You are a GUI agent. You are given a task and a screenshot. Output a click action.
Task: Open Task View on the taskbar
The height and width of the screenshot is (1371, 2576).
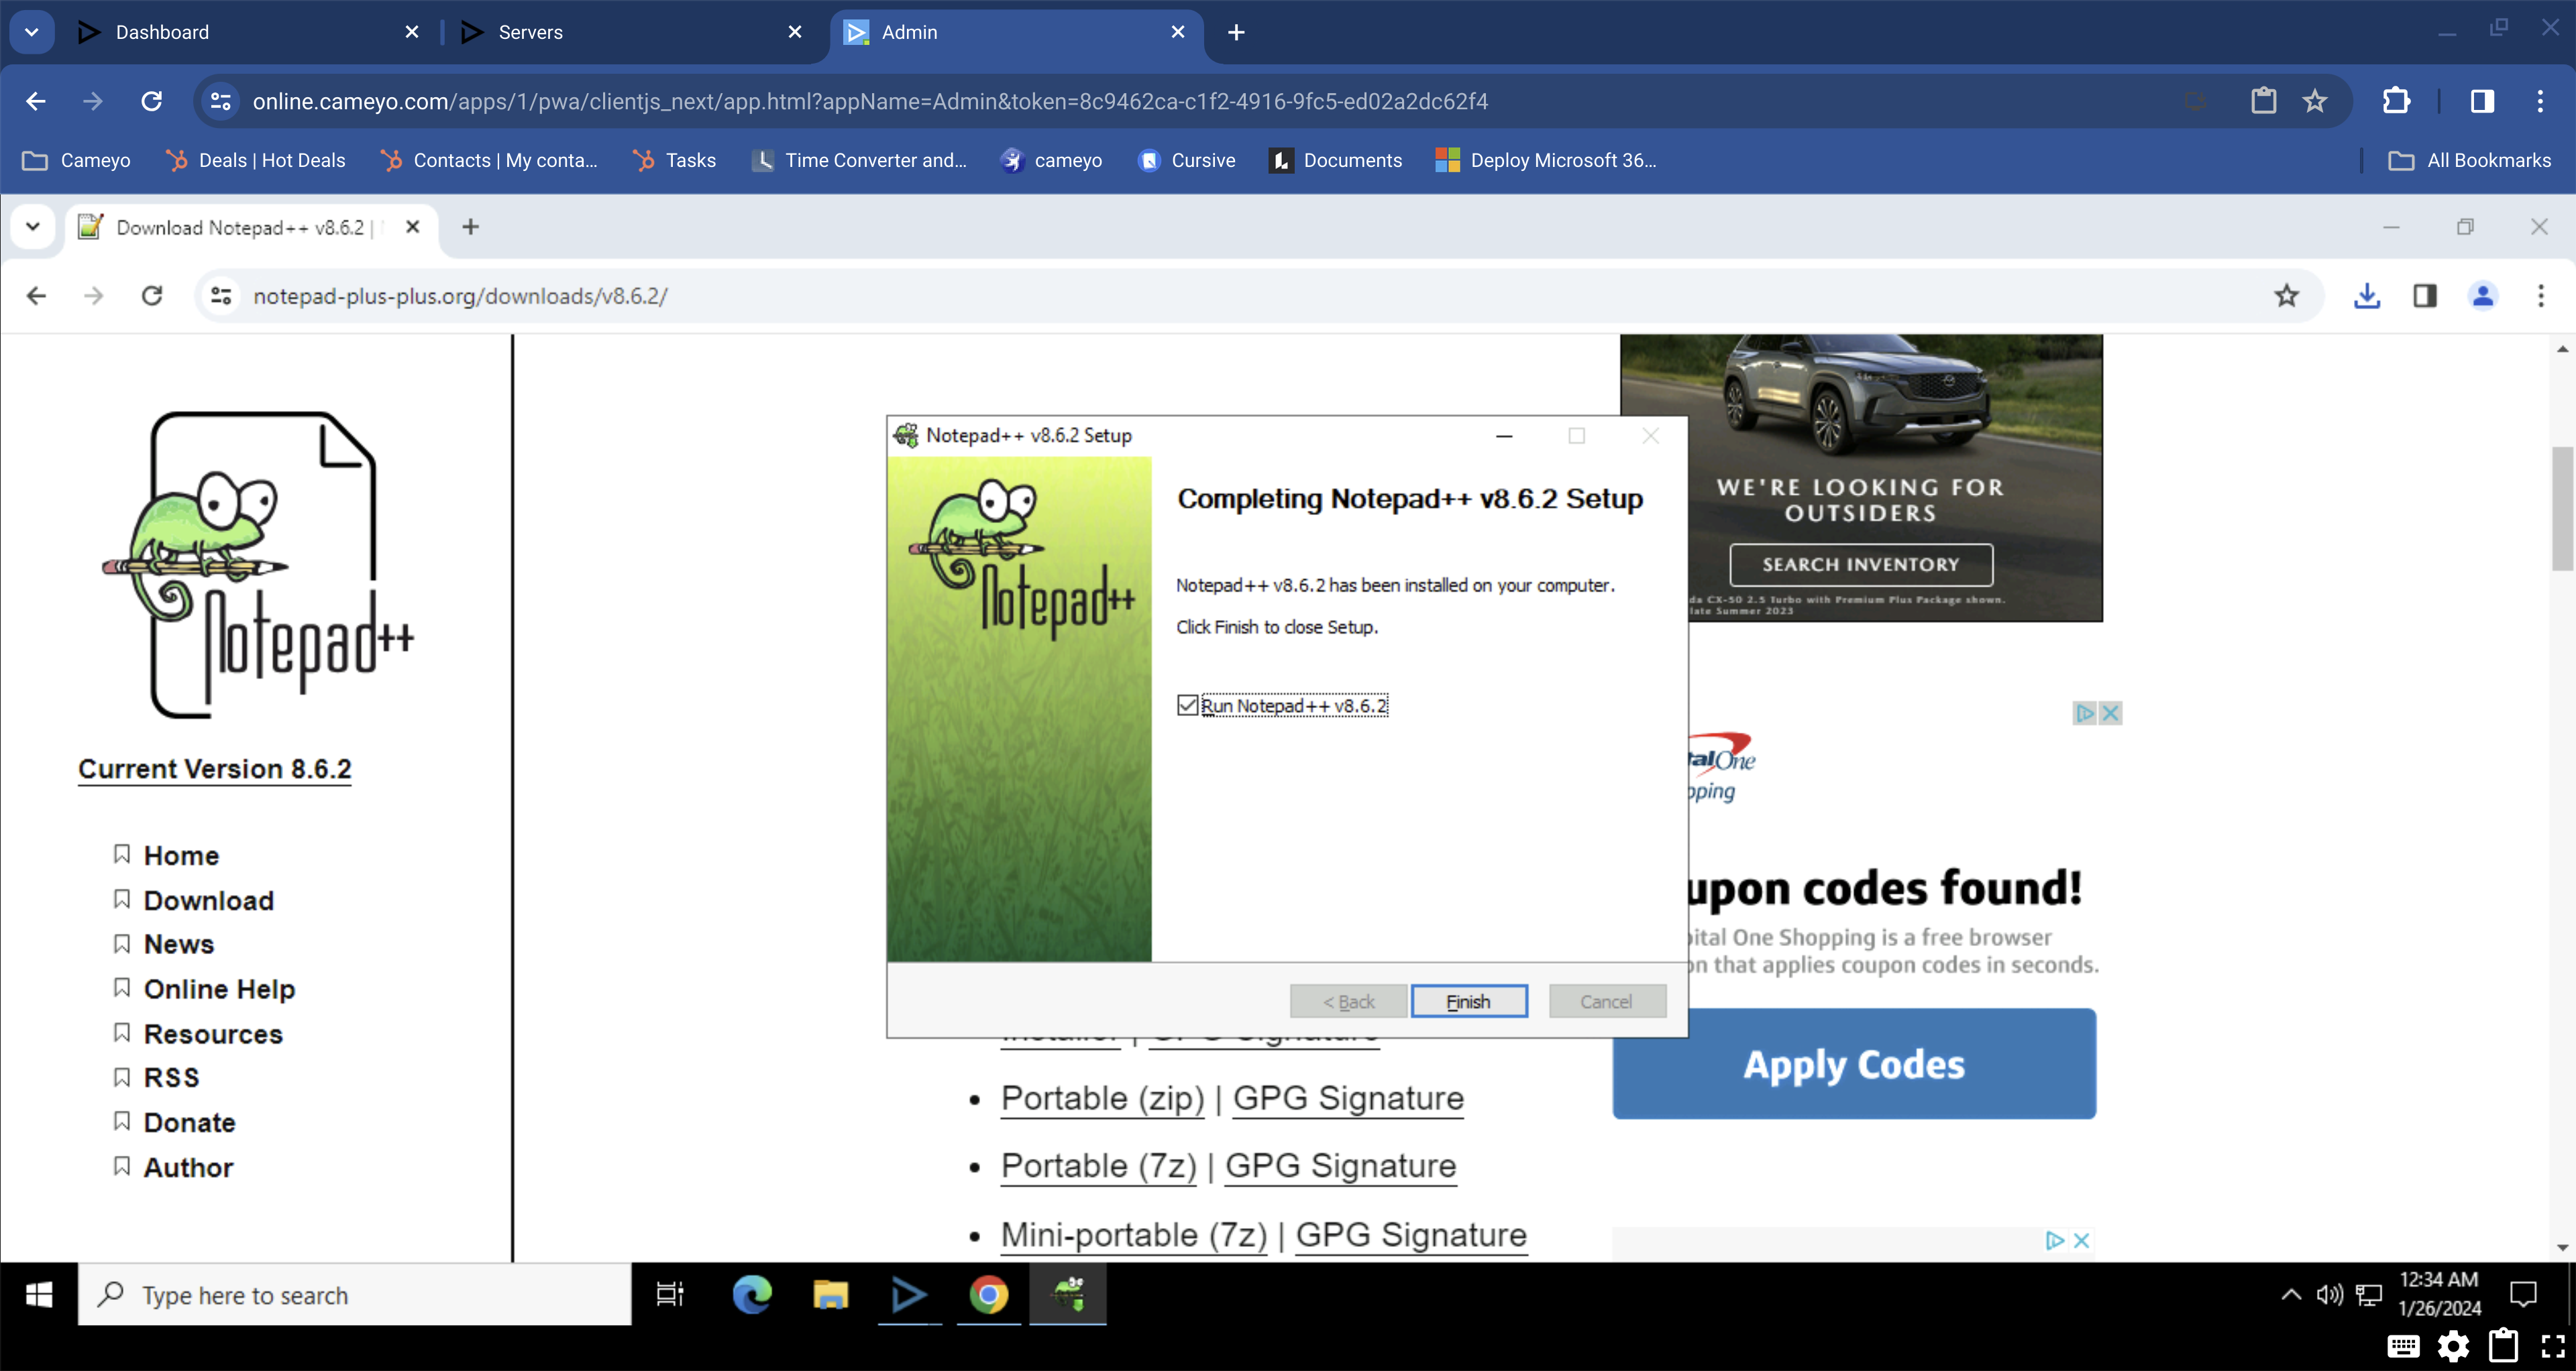tap(669, 1295)
